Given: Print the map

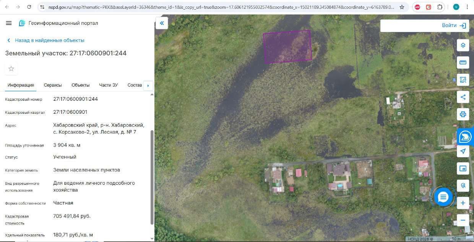Looking at the screenshot, I should pos(463,114).
